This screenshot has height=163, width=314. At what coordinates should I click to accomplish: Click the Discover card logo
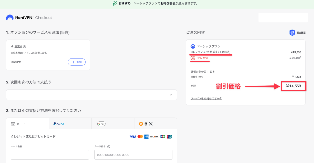[154, 137]
